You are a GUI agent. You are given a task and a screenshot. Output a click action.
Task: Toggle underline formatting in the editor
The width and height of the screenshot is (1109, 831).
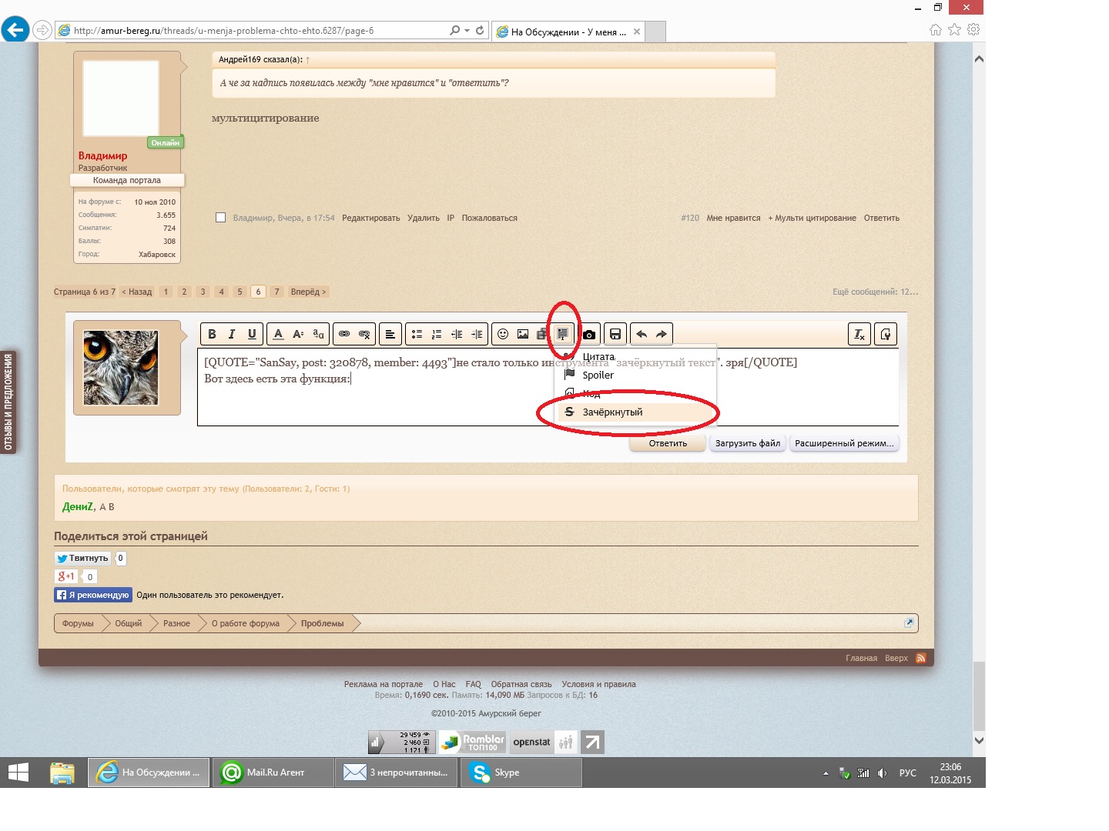[x=252, y=334]
